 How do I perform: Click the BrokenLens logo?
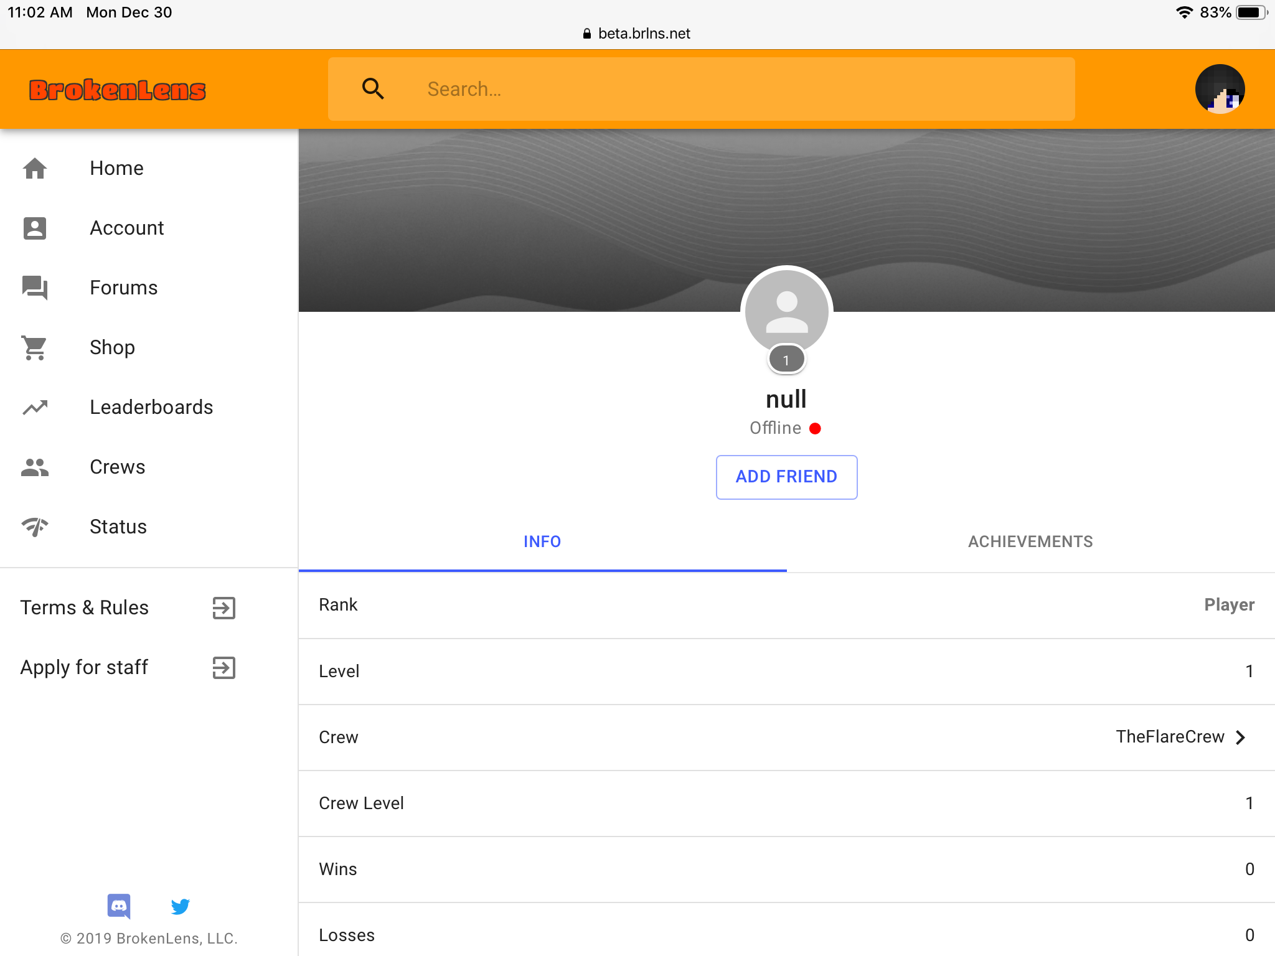point(117,90)
